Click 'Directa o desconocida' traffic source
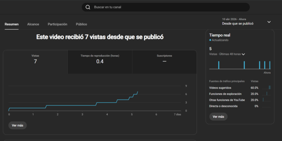 [x=223, y=106]
